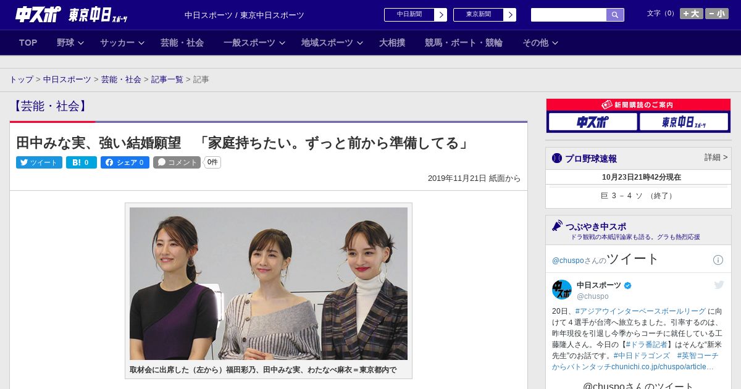The image size is (741, 389).
Task: Click the search magnifier button
Action: 615,15
